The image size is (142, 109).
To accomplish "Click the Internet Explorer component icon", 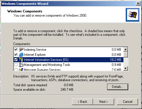I will [21, 55].
